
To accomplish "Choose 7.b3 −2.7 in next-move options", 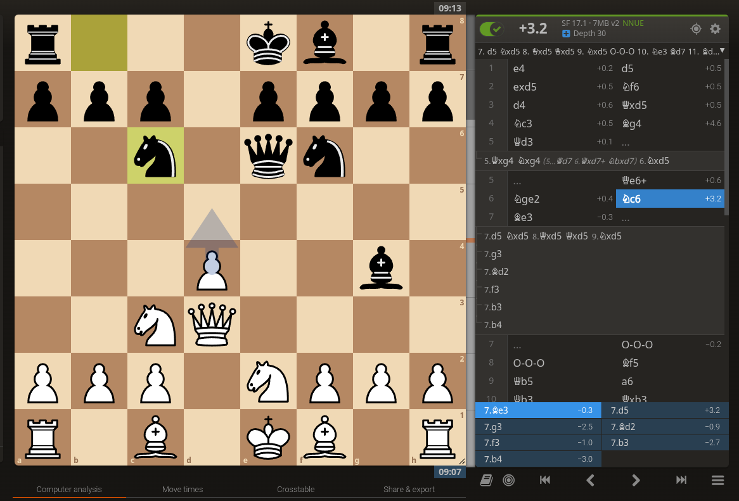I will [665, 443].
